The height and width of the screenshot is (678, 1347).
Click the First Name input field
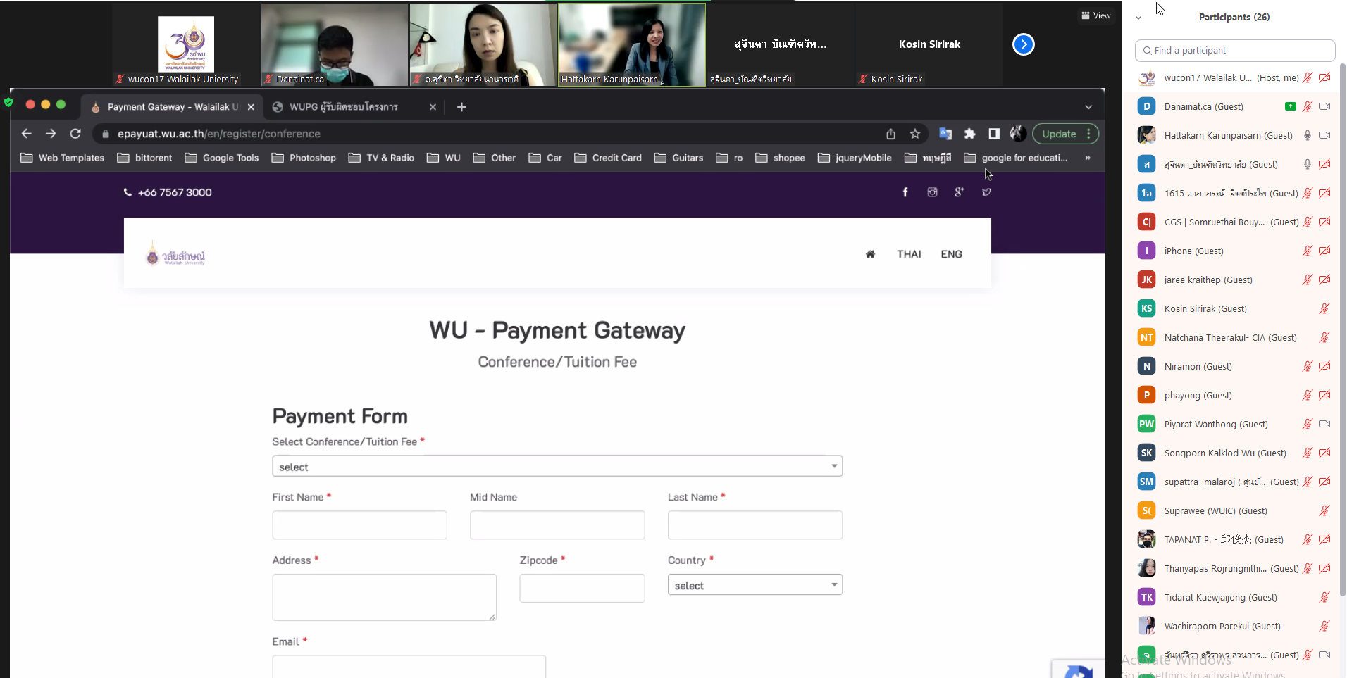(x=359, y=525)
